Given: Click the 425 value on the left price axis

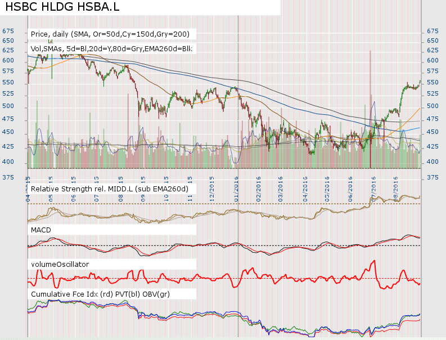Looking at the screenshot, I should [x=8, y=147].
